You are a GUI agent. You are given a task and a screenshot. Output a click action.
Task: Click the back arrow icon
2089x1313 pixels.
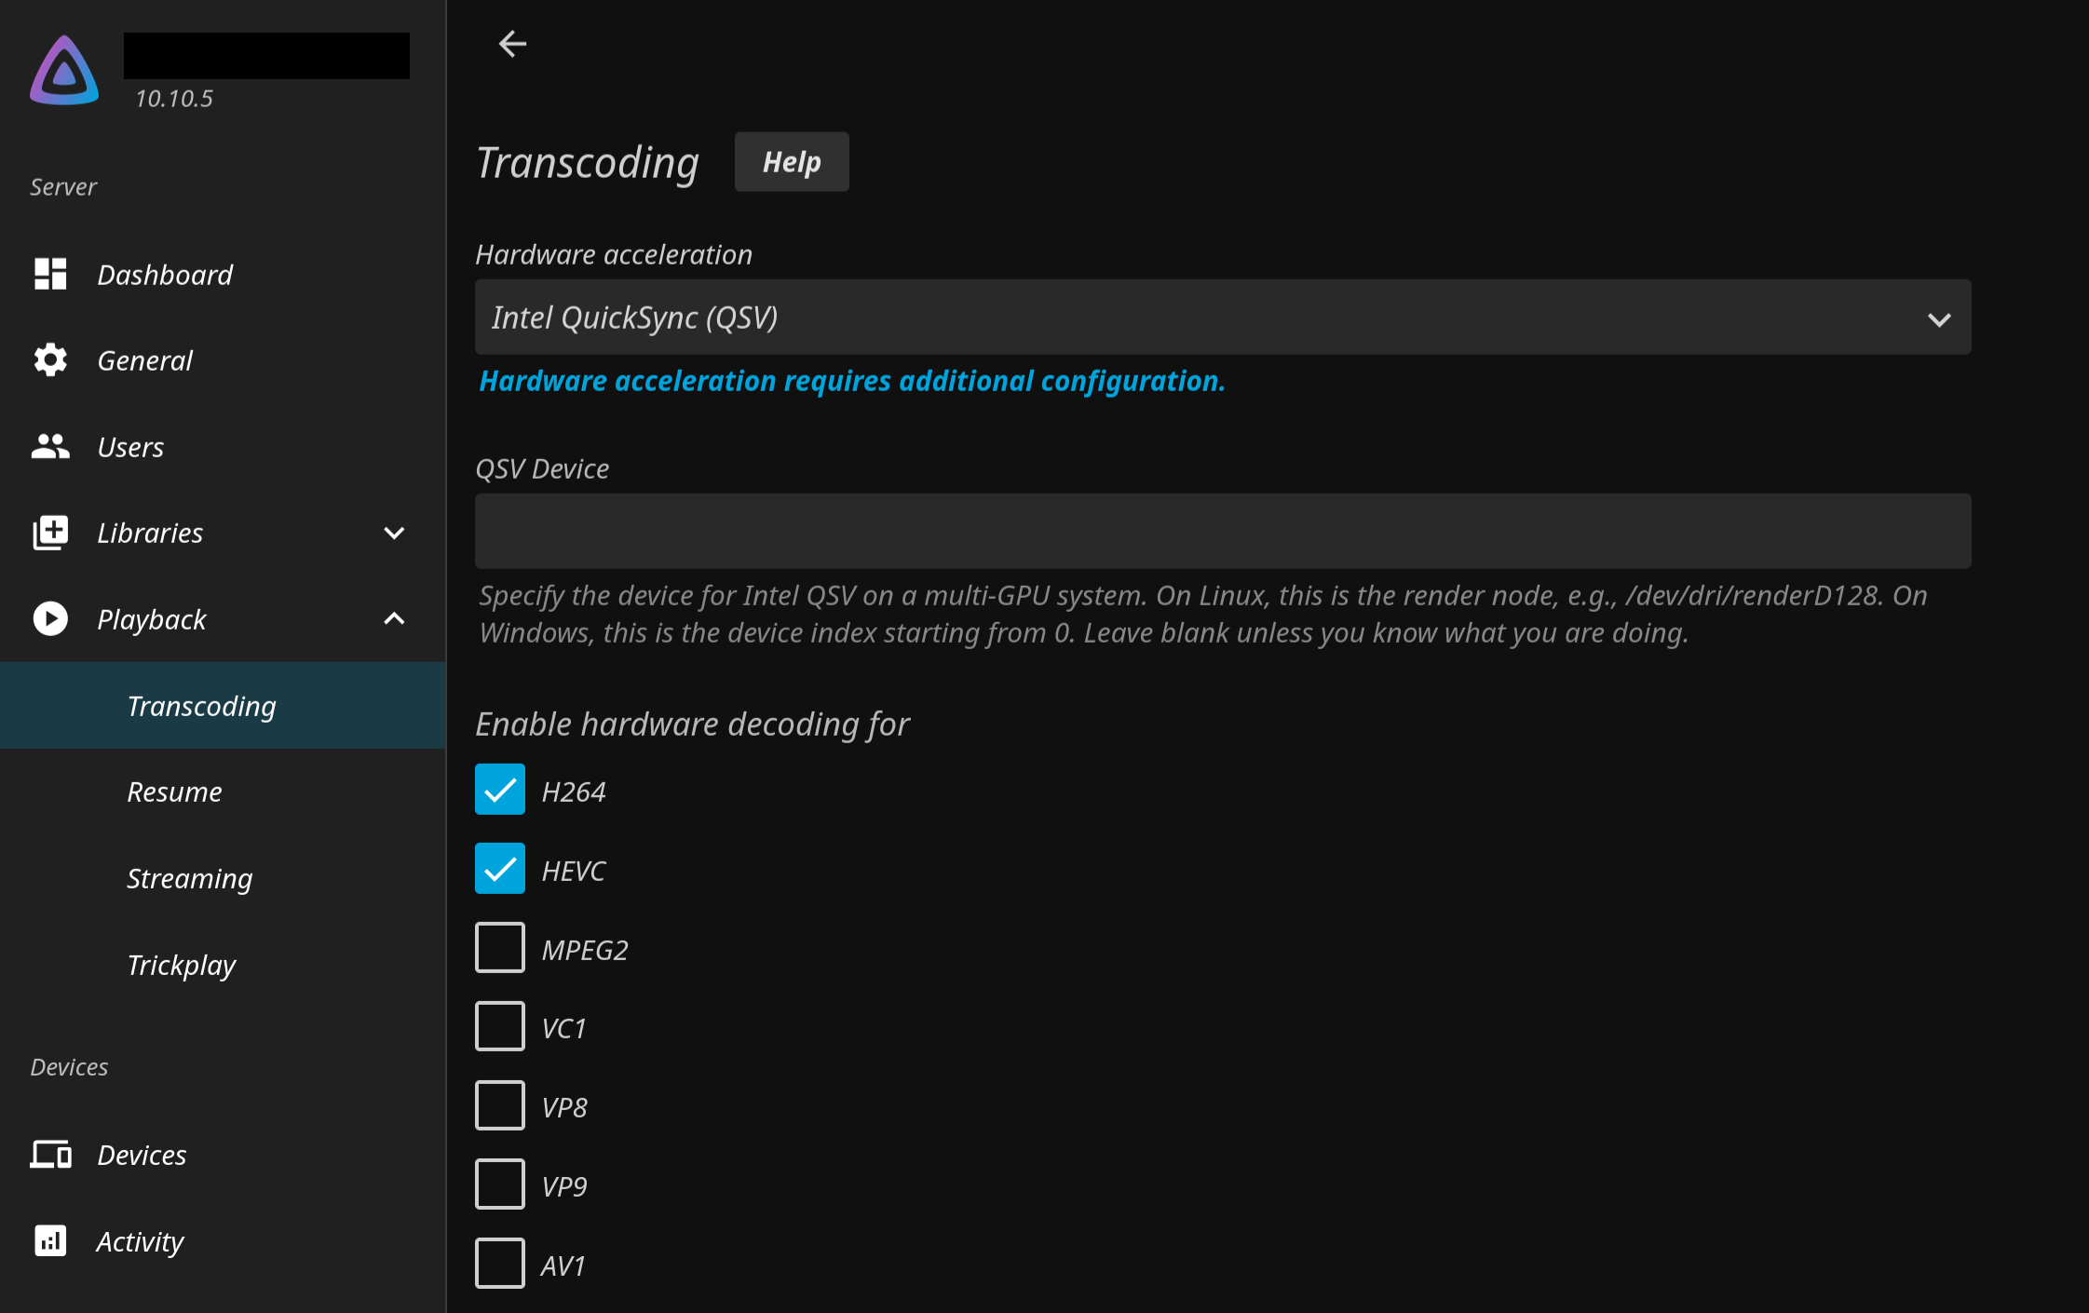point(512,44)
